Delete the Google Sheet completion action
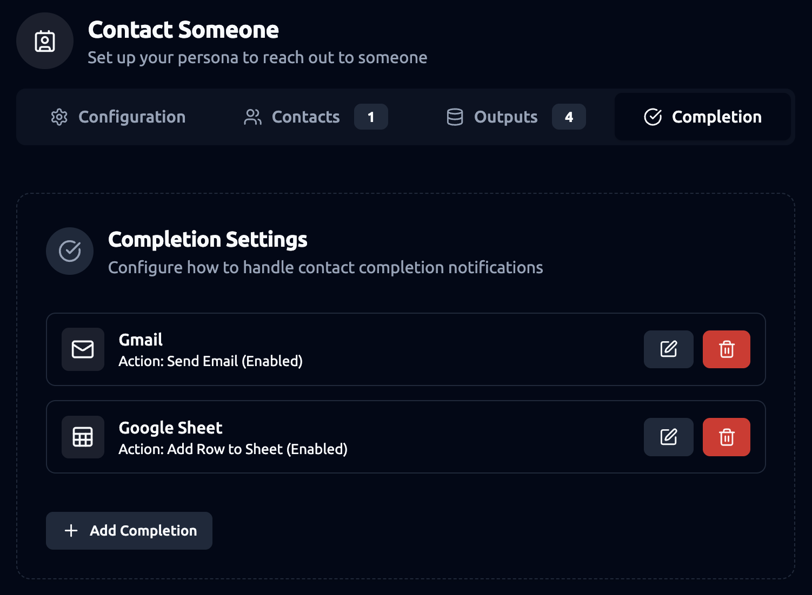The image size is (812, 595). point(726,437)
